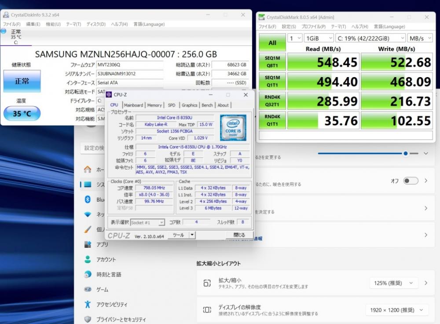
Task: Run the SEQ1M Q8T1 test button
Action: point(272,62)
